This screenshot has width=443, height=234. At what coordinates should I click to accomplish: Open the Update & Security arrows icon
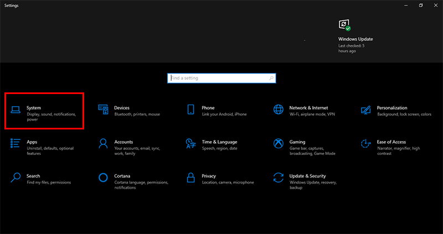[x=279, y=178]
